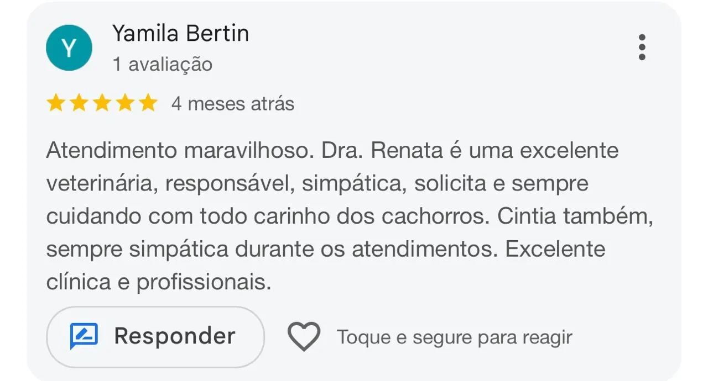Screen dimensions: 708x381
Task: Open reviewer Yamila Bertin's profile name
Action: point(180,34)
